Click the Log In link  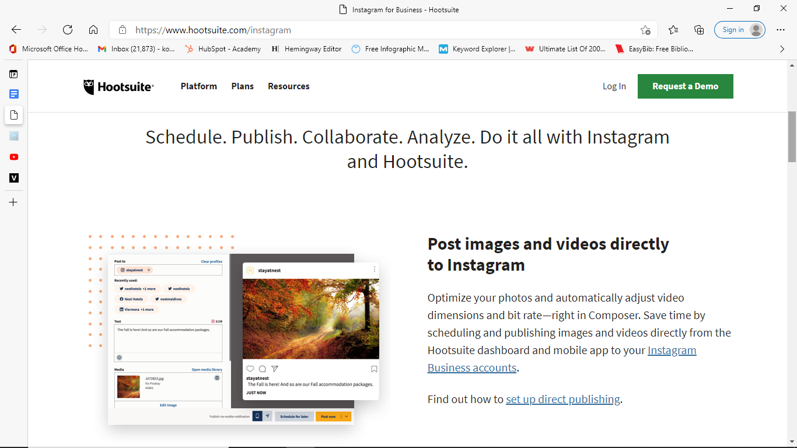(614, 86)
